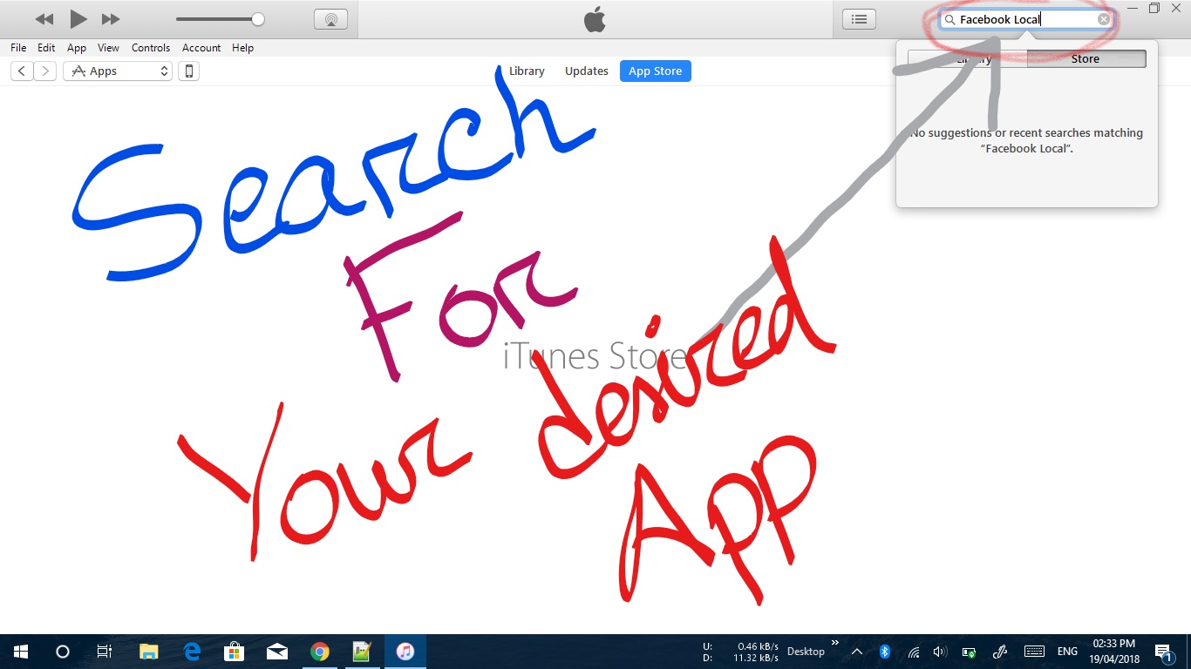
Task: Click the system volume speaker icon
Action: (x=940, y=652)
